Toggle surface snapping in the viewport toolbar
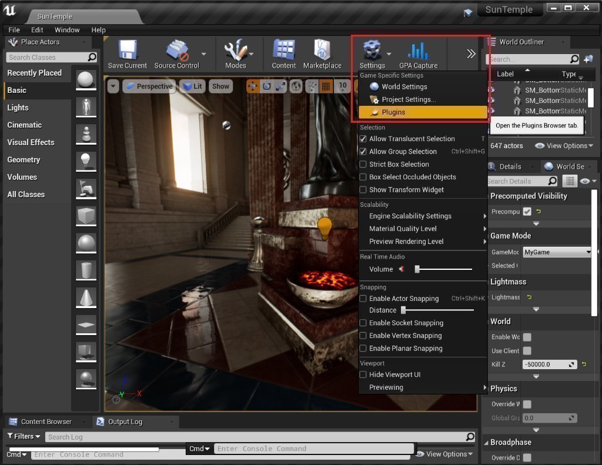602x465 pixels. (311, 86)
